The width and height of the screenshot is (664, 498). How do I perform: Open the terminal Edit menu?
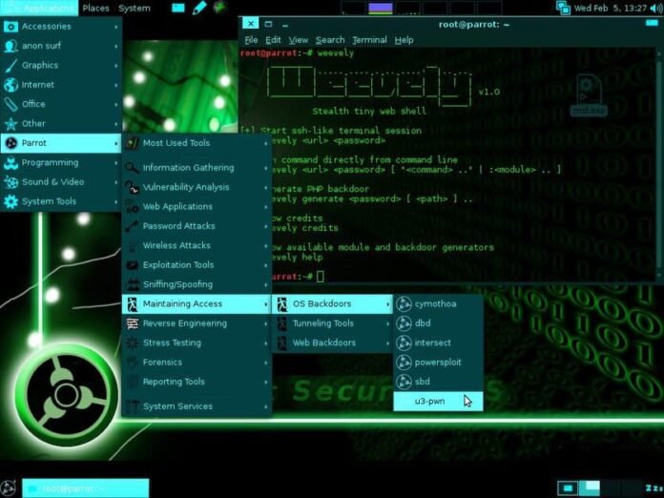pyautogui.click(x=273, y=40)
